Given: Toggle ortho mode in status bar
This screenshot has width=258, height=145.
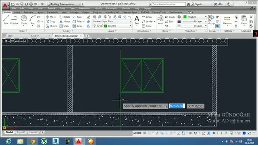Looking at the screenshot, I should 167,133.
